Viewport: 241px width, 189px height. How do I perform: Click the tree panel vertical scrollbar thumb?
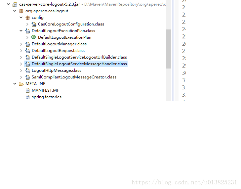coord(169,49)
